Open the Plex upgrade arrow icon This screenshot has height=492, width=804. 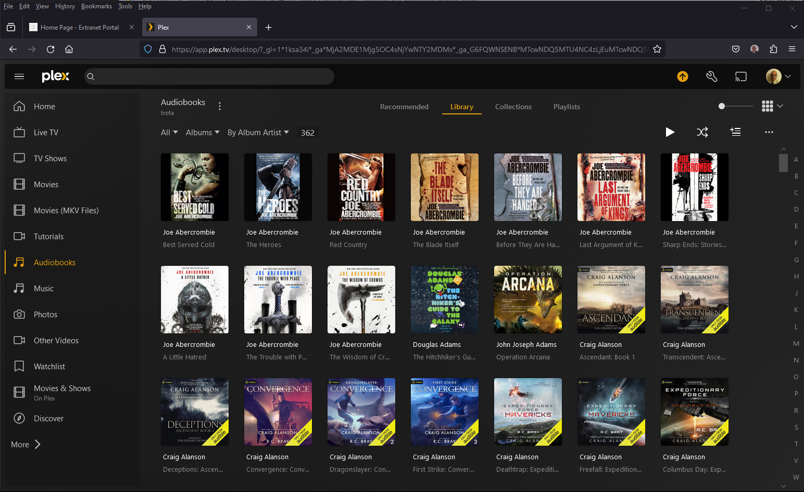coord(683,76)
